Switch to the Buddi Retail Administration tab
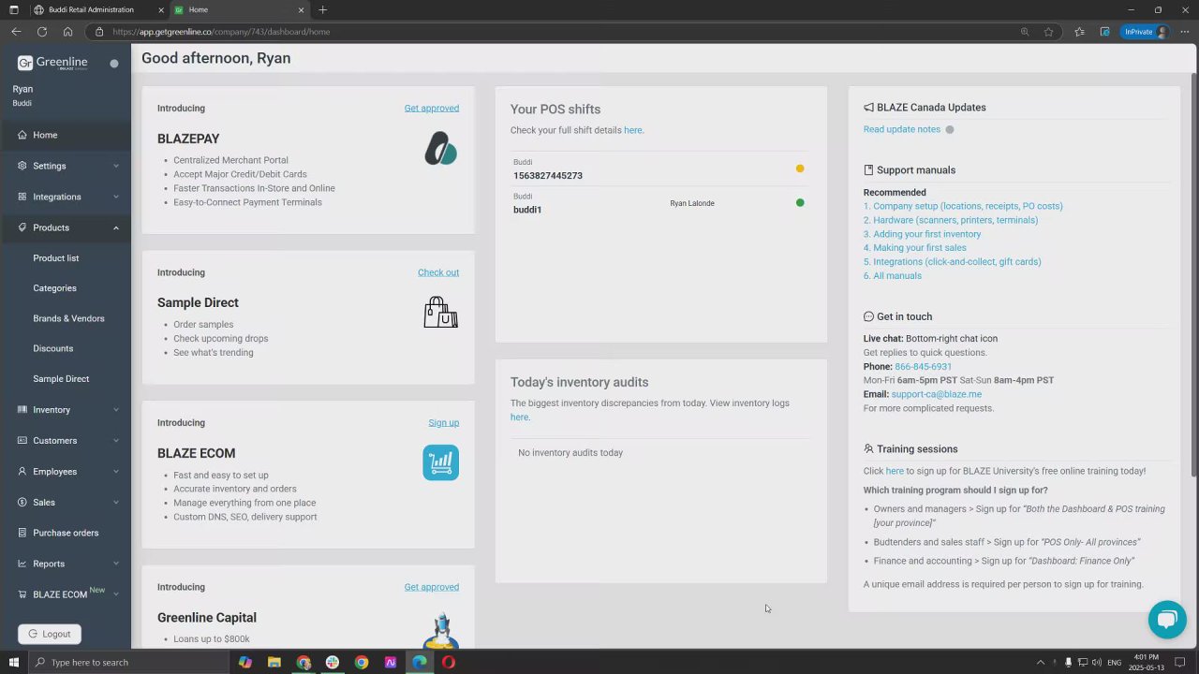1199x674 pixels. tap(96, 10)
